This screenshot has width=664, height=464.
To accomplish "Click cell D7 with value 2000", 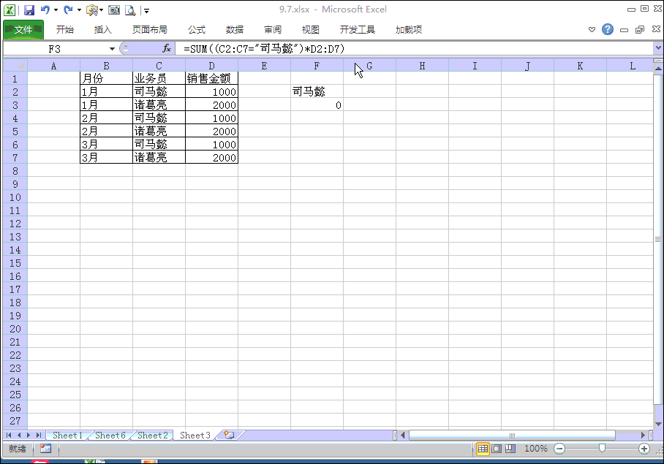I will pyautogui.click(x=211, y=157).
